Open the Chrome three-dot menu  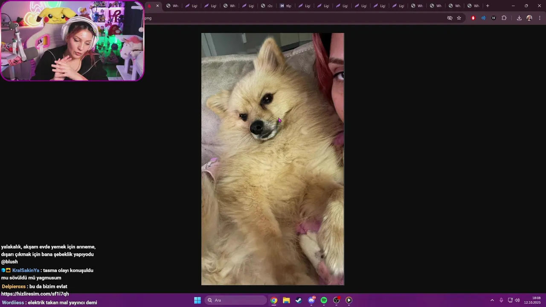pyautogui.click(x=540, y=18)
